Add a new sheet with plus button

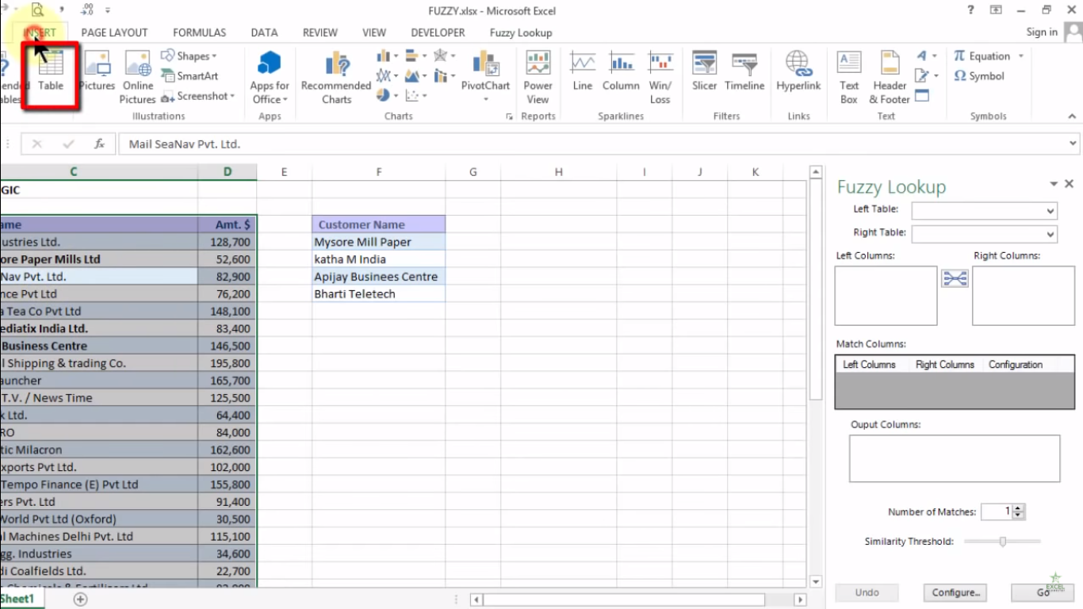coord(80,599)
